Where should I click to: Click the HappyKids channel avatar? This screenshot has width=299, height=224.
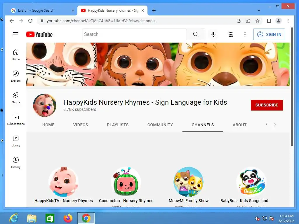(x=45, y=105)
